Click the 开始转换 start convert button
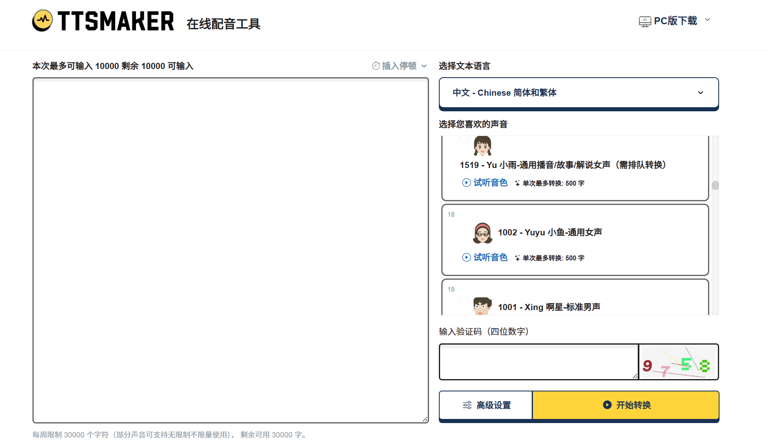Screen dimensions: 768x444 click(626, 405)
